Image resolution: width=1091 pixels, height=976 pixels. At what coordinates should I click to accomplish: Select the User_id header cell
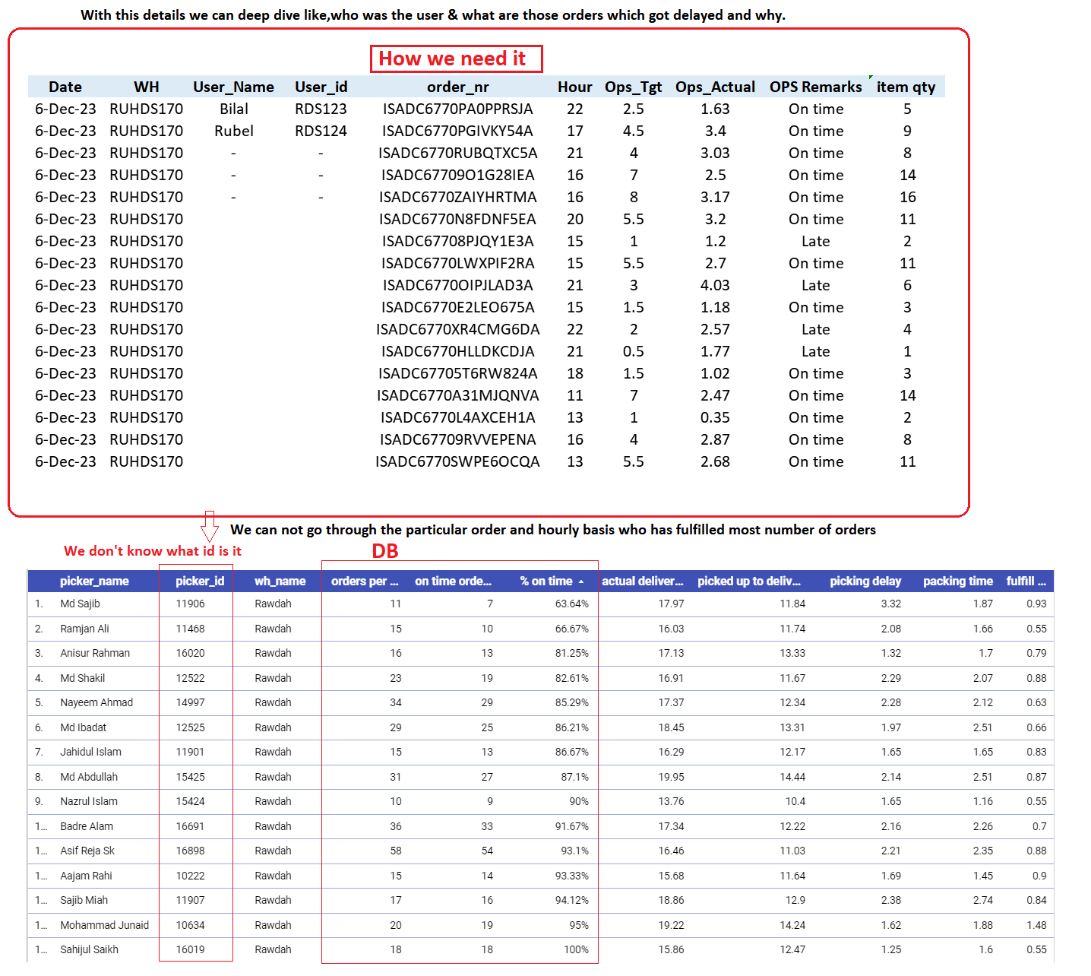pos(321,87)
